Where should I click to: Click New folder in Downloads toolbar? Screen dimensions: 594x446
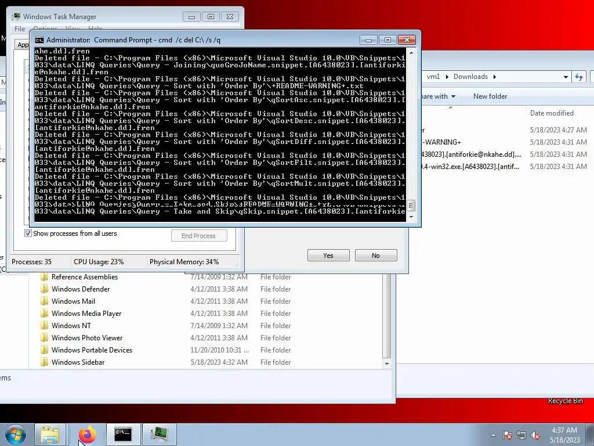[490, 96]
